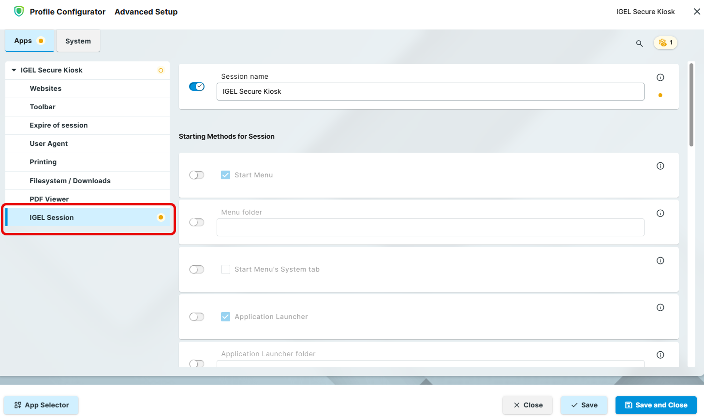Show info for Start Menu's System tab
Viewport: 704px width, 419px height.
(660, 260)
